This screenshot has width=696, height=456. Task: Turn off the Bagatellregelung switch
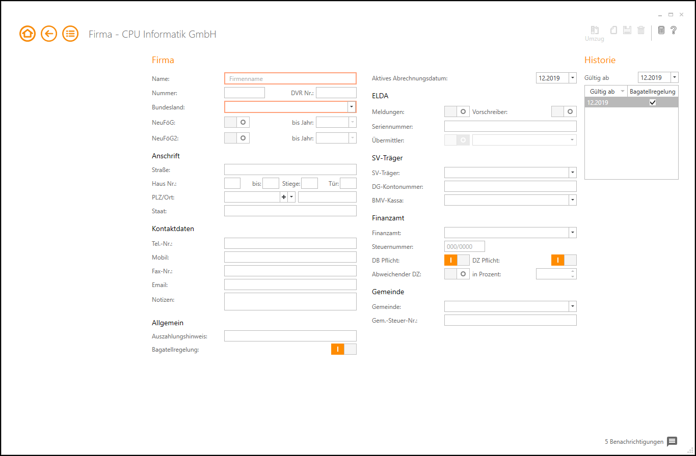(344, 349)
